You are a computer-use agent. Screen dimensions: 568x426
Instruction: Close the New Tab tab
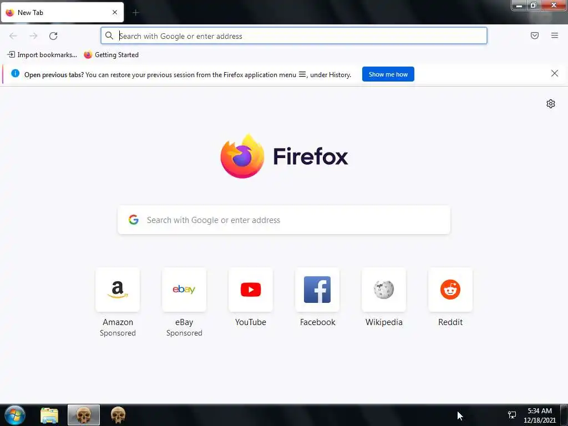point(115,12)
